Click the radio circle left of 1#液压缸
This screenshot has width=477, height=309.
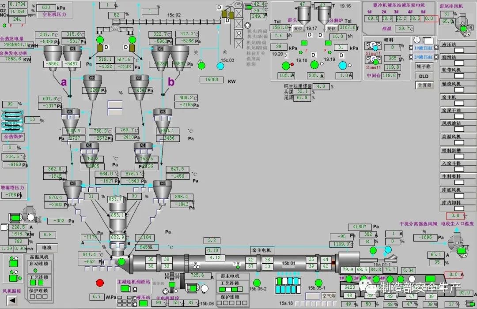[x=411, y=48]
